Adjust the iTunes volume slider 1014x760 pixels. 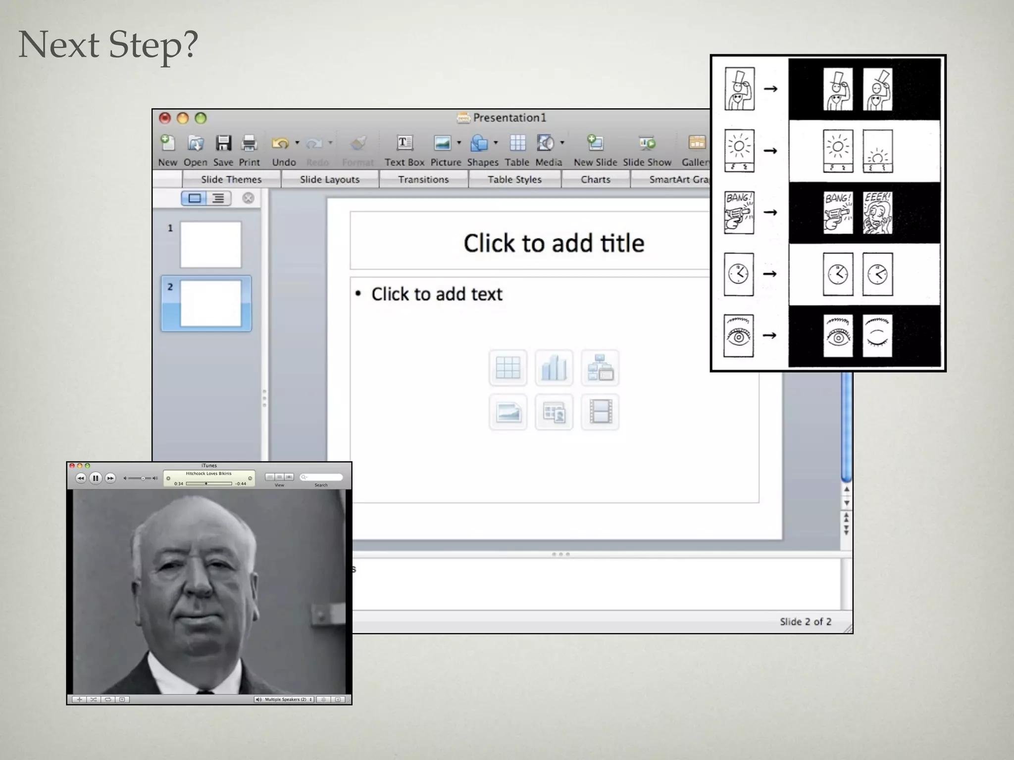142,478
